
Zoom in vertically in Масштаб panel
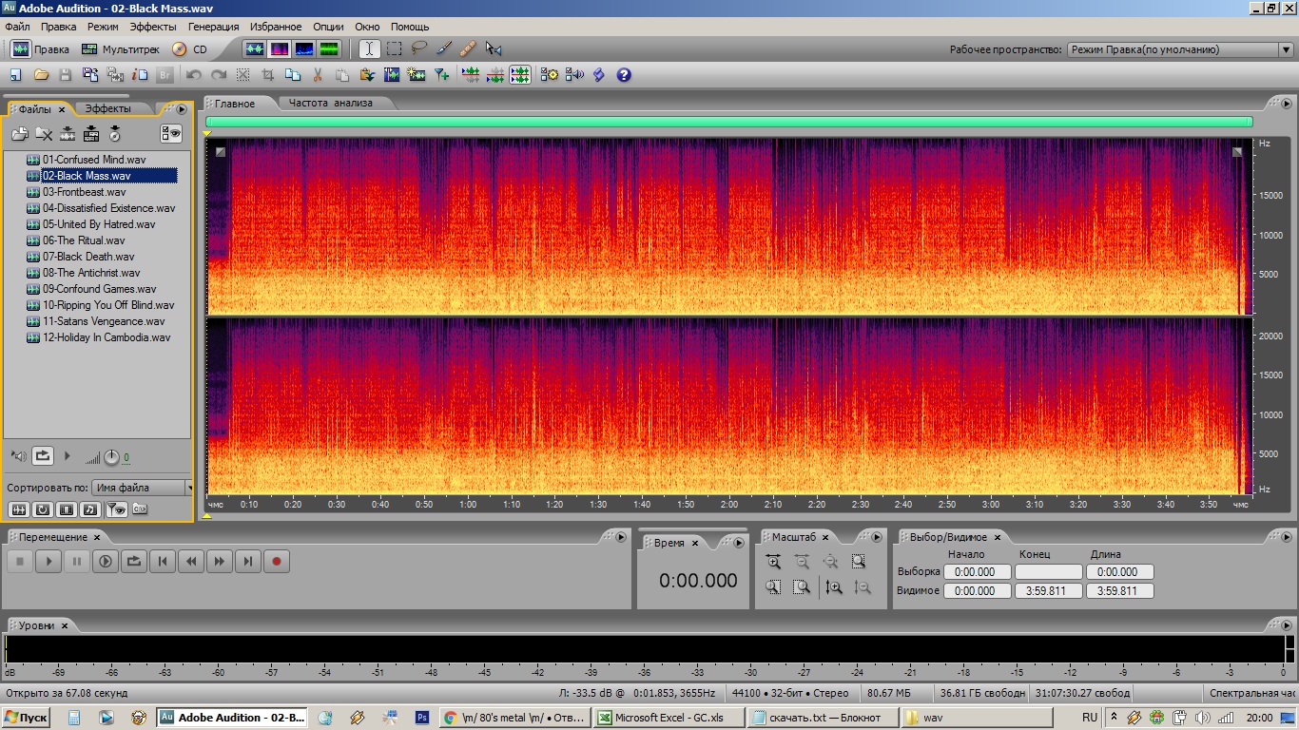833,587
